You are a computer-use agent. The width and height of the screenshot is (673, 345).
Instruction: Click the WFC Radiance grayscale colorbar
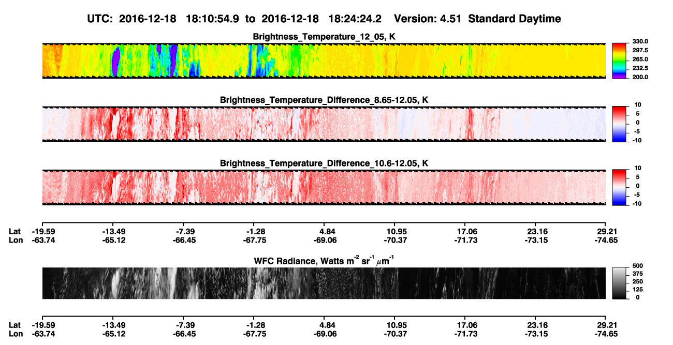click(619, 283)
